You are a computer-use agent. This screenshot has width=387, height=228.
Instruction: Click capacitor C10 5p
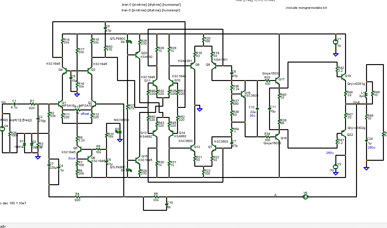(x=166, y=204)
